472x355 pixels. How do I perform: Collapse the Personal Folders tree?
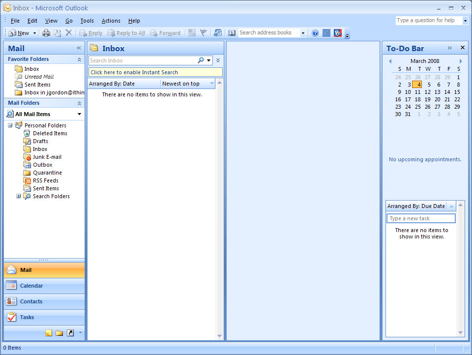10,125
